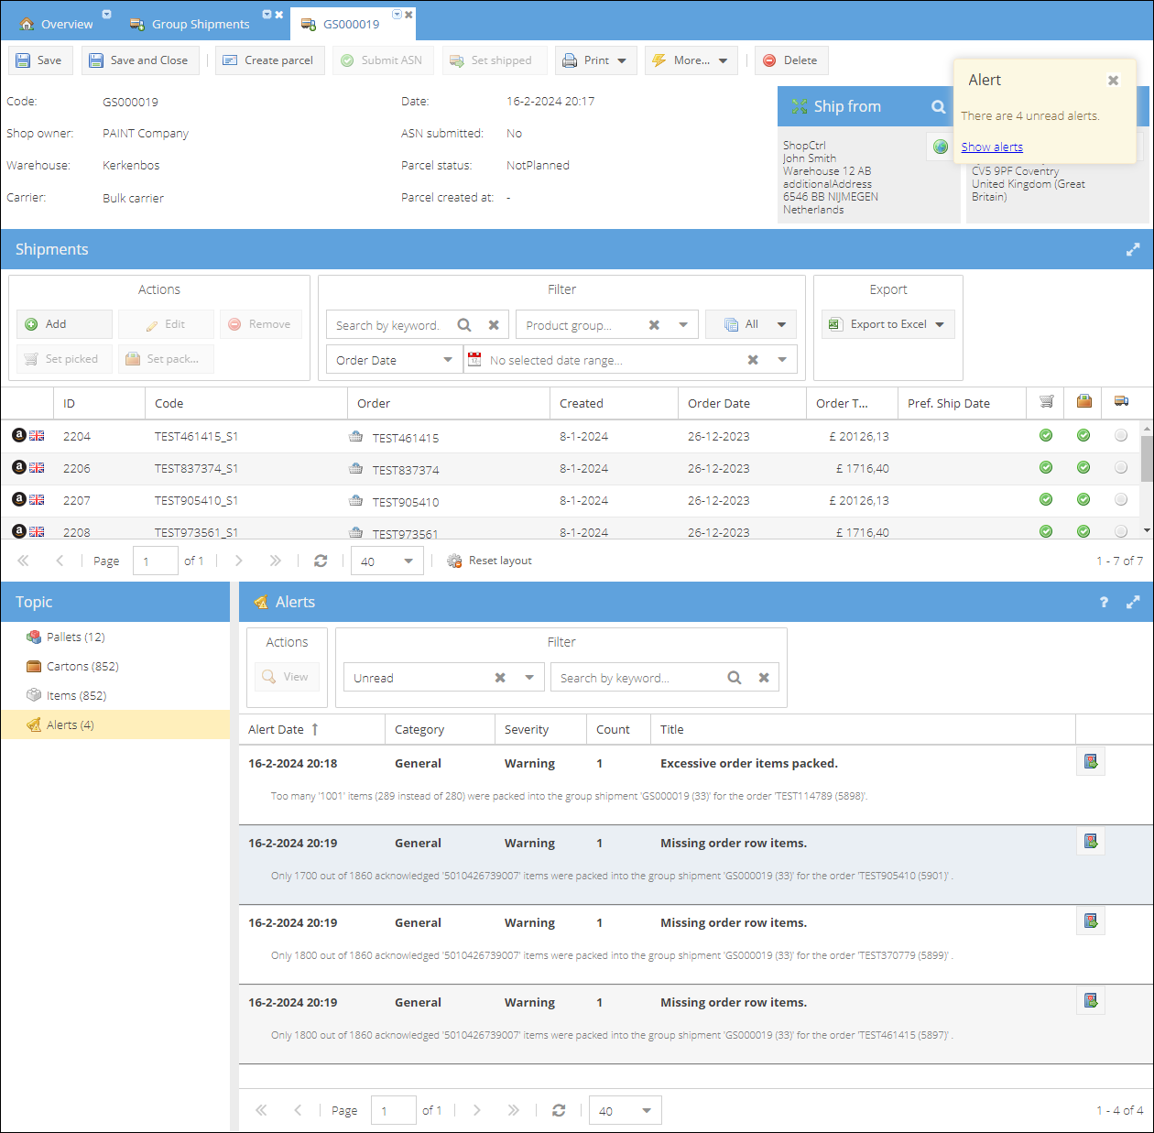This screenshot has height=1133, width=1154.
Task: Click the globe map icon in Ship from
Action: 940,147
